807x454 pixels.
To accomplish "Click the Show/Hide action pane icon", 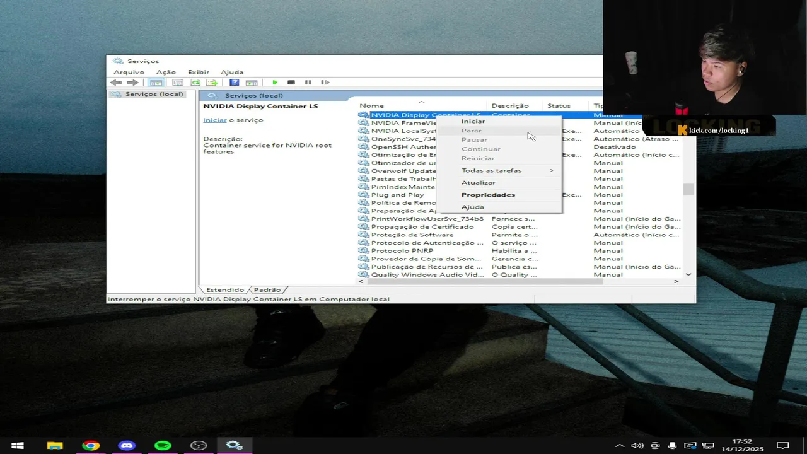I will coord(252,83).
